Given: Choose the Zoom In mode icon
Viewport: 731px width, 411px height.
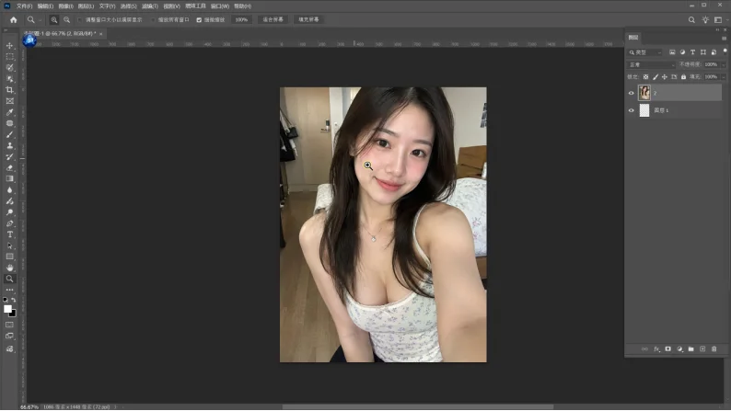Looking at the screenshot, I should 54,20.
